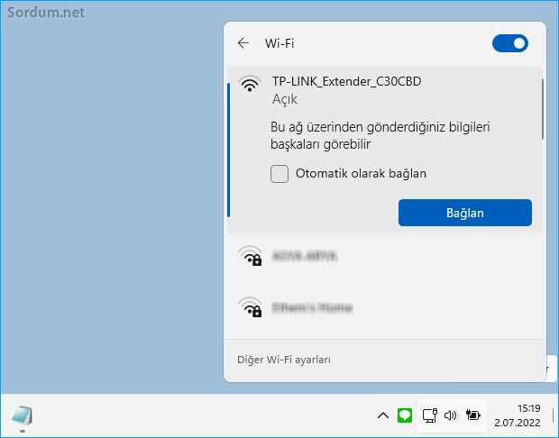Click the Wi-Fi panel title
Screen dimensions: 559x438
(x=279, y=43)
